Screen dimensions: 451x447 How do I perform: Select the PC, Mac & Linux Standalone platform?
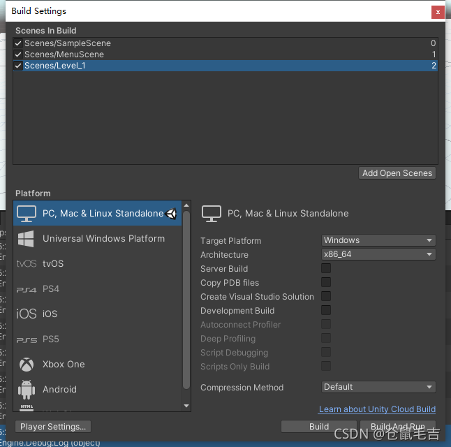click(x=98, y=213)
